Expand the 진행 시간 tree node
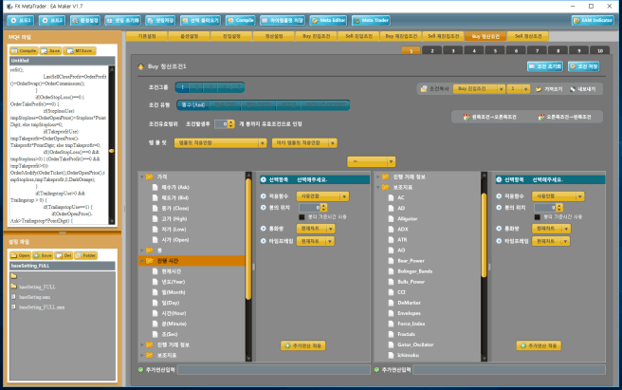This screenshot has width=622, height=390. tap(142, 259)
